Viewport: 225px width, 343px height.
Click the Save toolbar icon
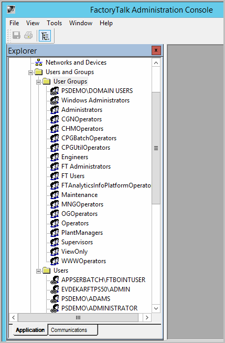[x=16, y=35]
